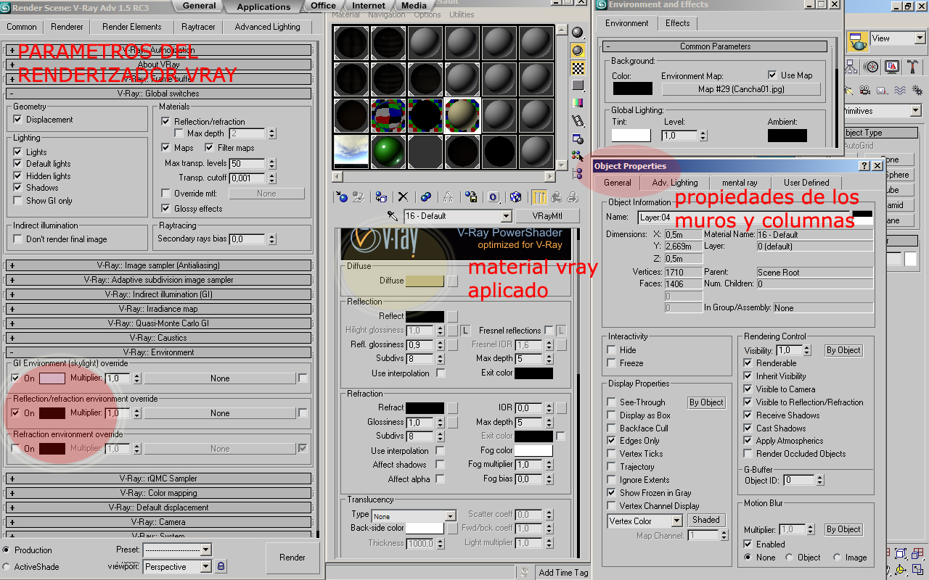Toggle the checkered Background icon
This screenshot has width=929, height=580.
pos(578,68)
